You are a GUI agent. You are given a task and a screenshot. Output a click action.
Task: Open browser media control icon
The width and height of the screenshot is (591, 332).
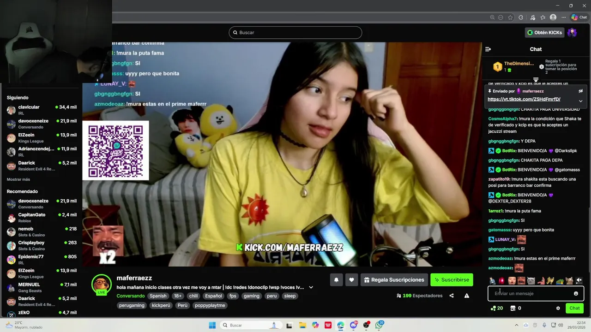[x=532, y=18]
